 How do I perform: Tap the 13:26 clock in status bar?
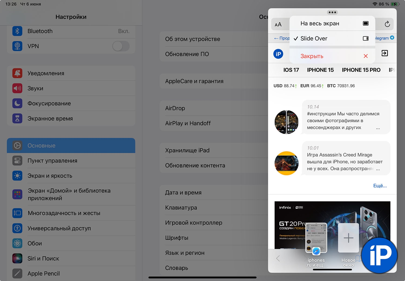pyautogui.click(x=11, y=4)
